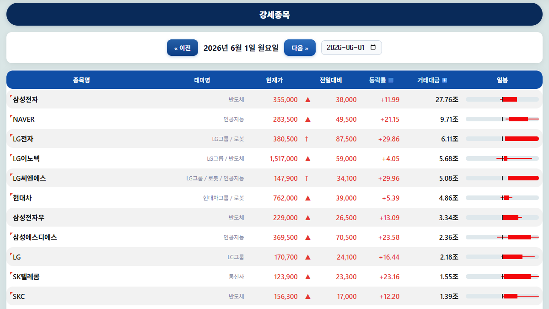
Task: Sort by 등락률 column icon
Action: click(x=391, y=80)
